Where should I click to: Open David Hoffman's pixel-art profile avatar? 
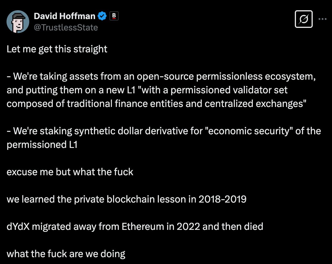[x=18, y=22]
